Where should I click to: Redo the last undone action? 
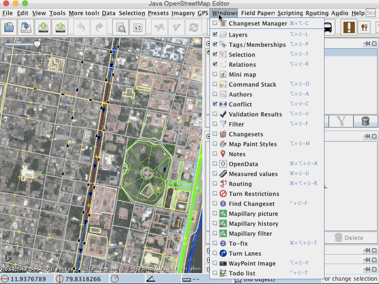[99, 27]
